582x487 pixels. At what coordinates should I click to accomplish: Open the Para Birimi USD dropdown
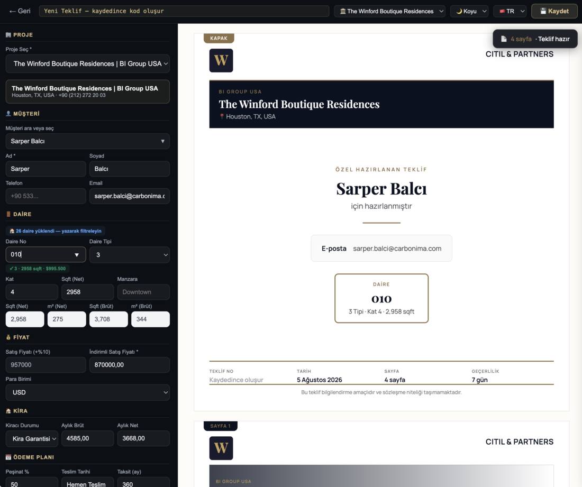[88, 392]
